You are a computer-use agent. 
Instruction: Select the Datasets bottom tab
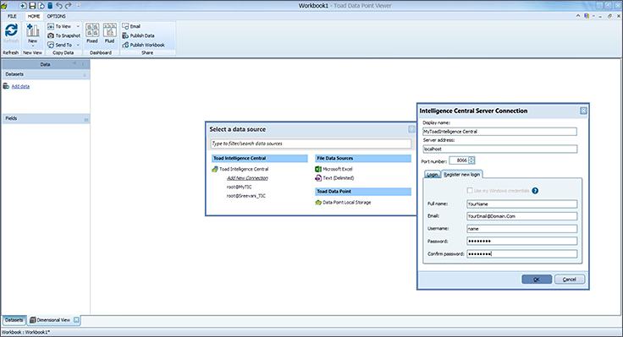click(14, 320)
